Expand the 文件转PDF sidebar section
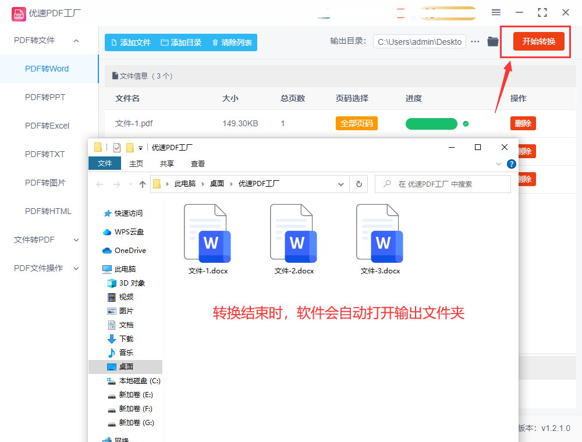The width and height of the screenshot is (582, 442). pos(76,240)
